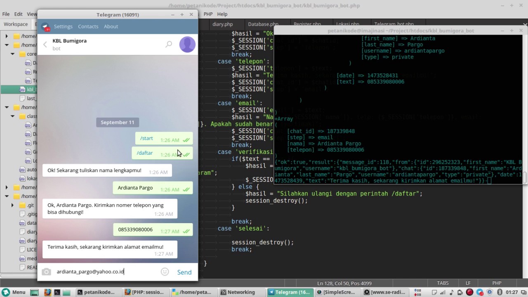Image resolution: width=528 pixels, height=297 pixels.
Task: Switch to the SimpleScre recorder window
Action: coord(338,292)
